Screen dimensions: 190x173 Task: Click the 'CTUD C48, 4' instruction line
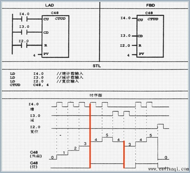tap(29, 85)
